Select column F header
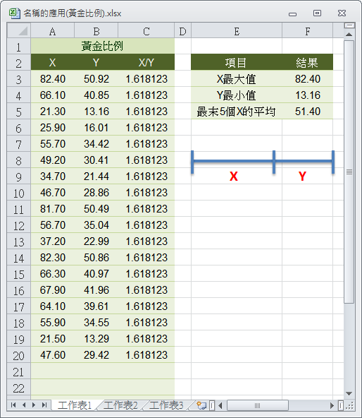 [308, 31]
